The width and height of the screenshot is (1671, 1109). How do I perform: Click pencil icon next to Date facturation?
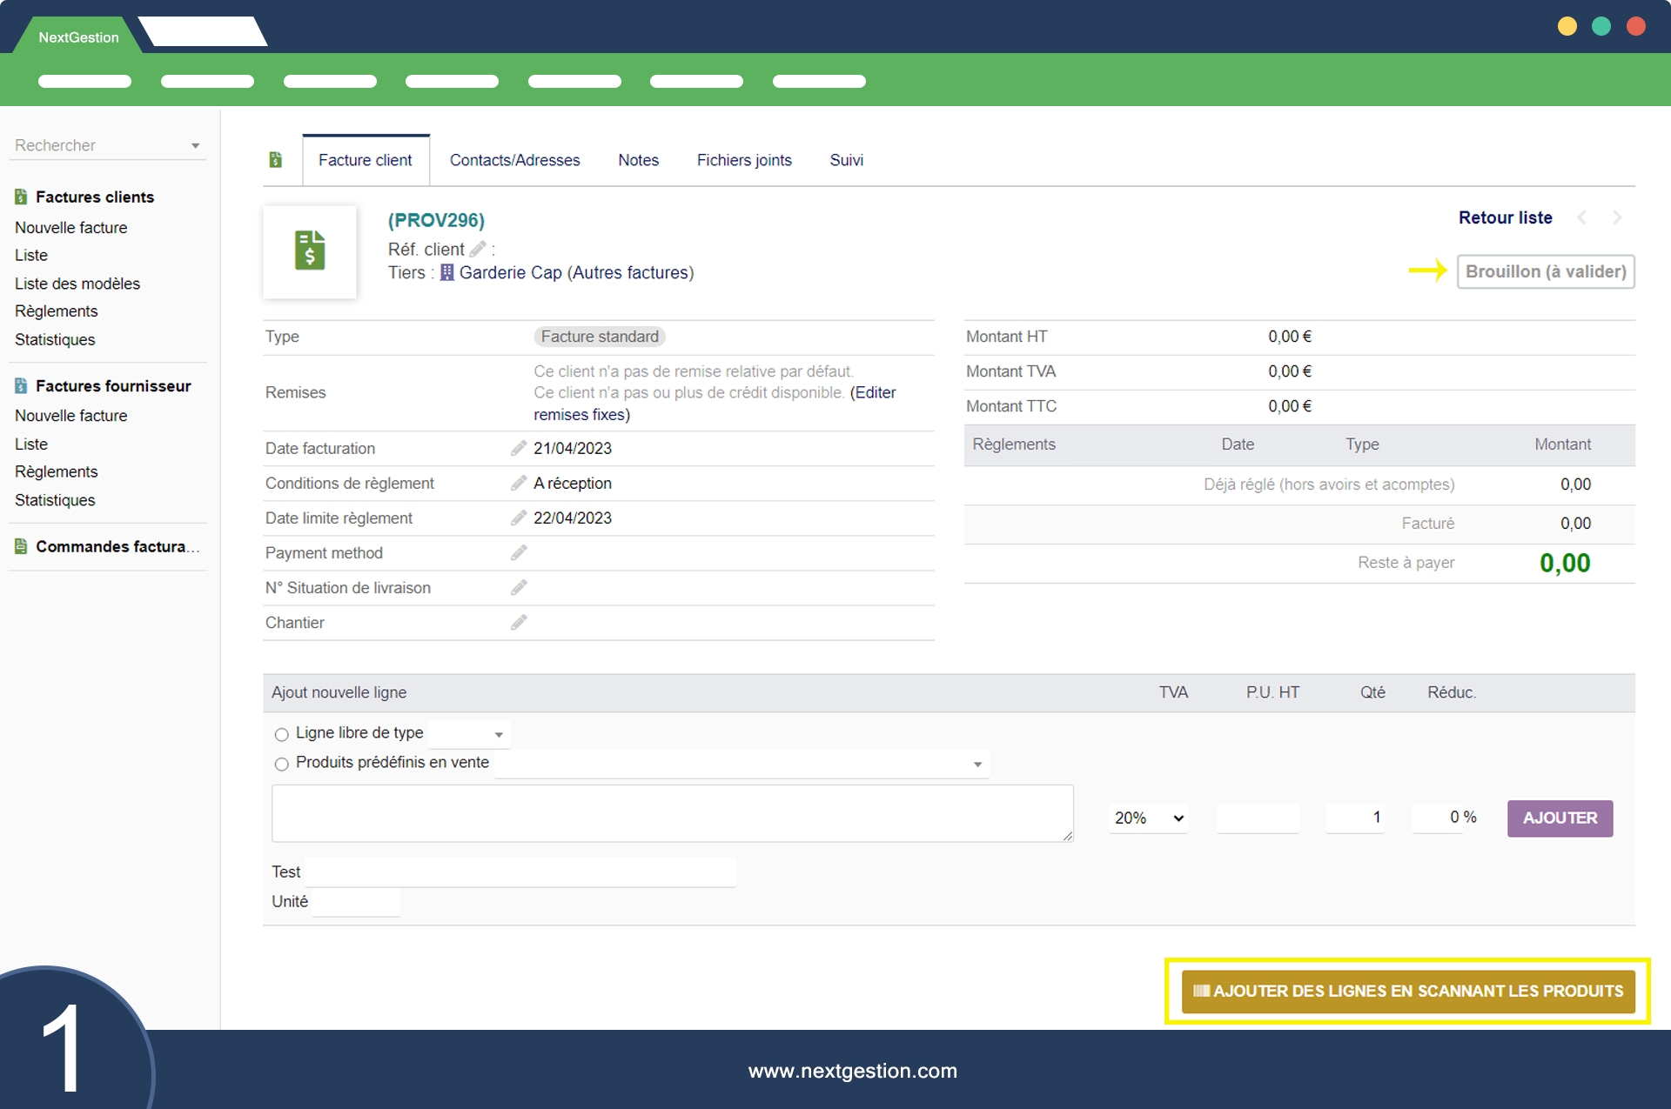tap(519, 448)
